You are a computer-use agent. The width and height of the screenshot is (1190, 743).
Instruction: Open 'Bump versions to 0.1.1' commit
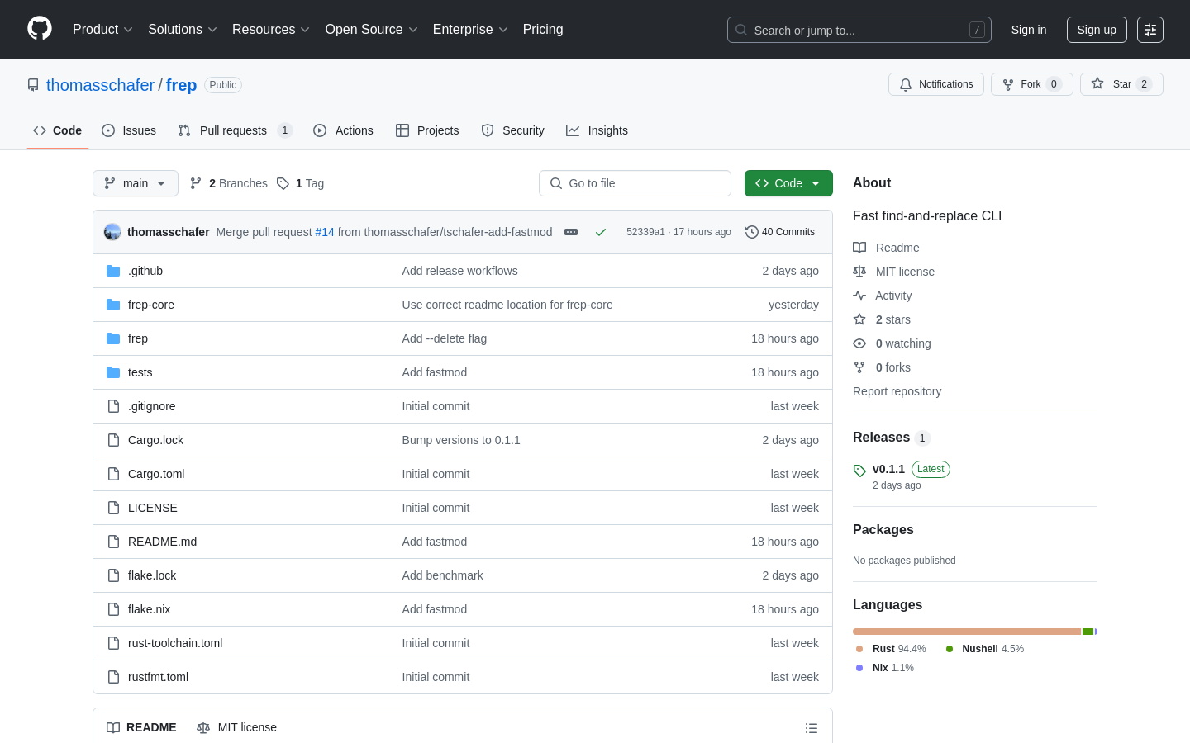click(x=461, y=440)
